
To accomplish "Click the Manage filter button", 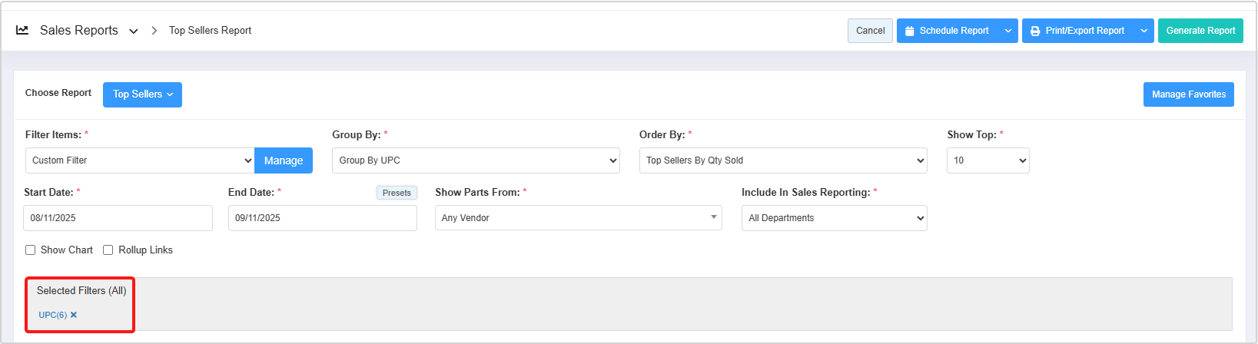I will point(284,160).
